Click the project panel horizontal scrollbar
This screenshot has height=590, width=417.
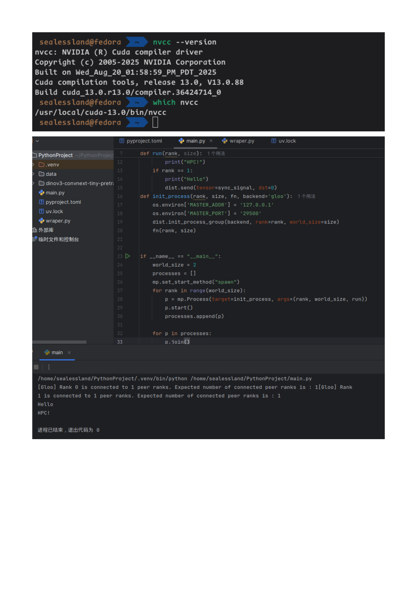point(59,342)
